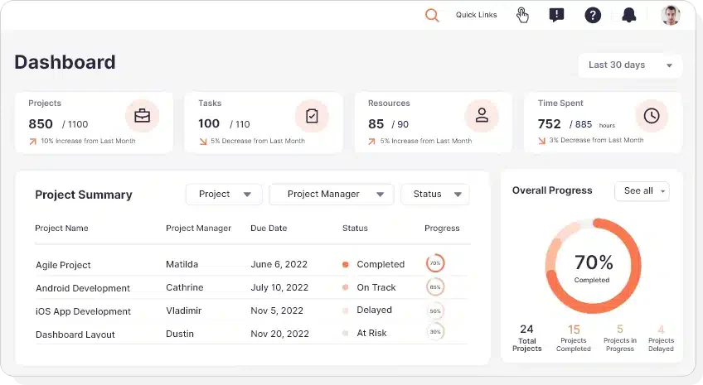Click the At Risk status dot

click(x=345, y=333)
